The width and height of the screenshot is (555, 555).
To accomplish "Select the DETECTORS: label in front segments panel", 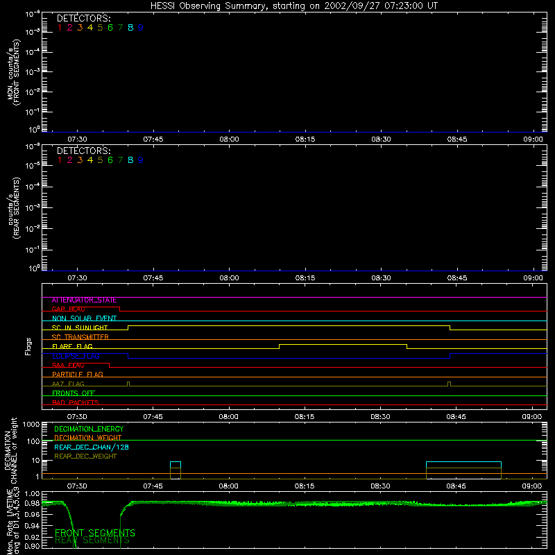I will 83,19.
